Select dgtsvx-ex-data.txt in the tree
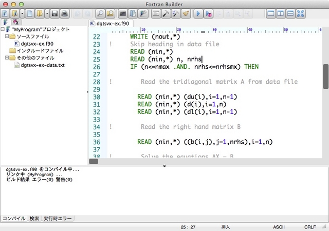This screenshot has height=231, width=329. tap(43, 65)
